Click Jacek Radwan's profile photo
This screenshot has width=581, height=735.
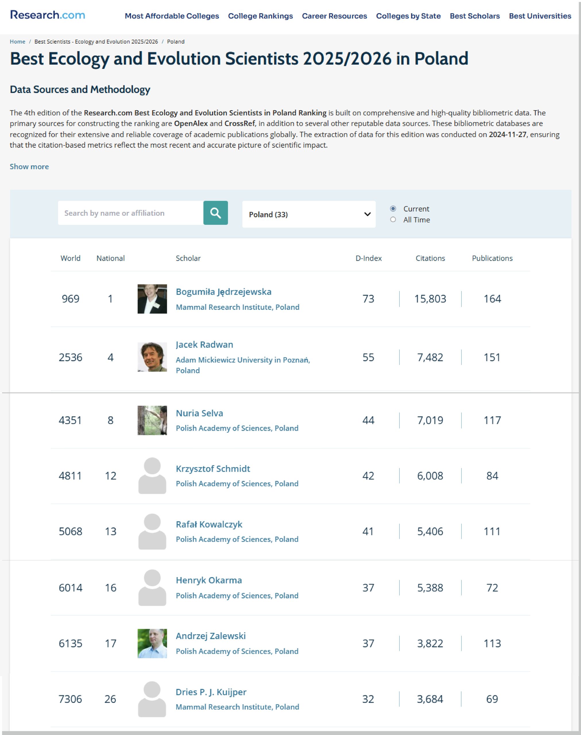(x=152, y=357)
